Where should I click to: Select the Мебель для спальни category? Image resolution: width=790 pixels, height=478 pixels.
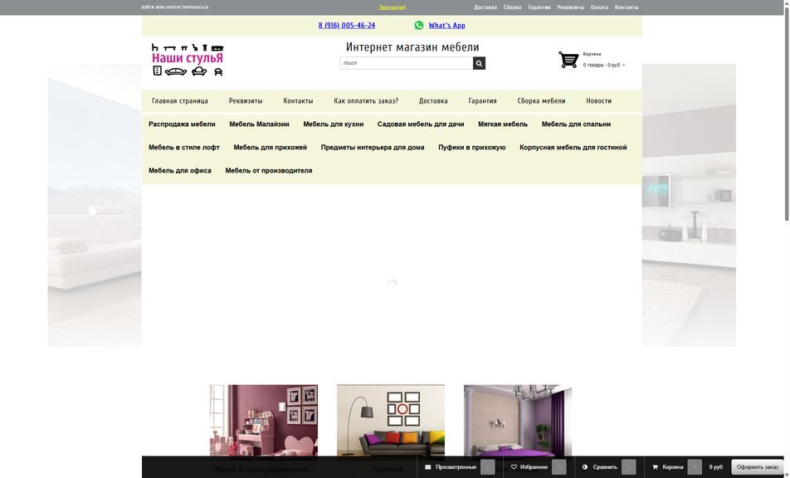point(576,124)
